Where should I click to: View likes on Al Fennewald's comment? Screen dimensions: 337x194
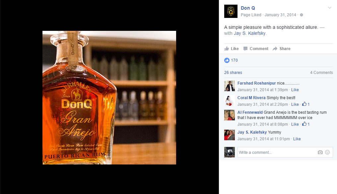305,124
